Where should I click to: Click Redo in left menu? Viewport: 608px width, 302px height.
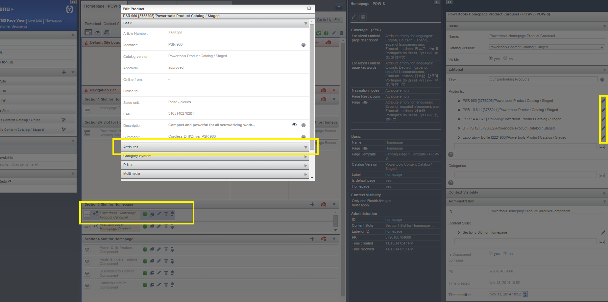[6, 181]
